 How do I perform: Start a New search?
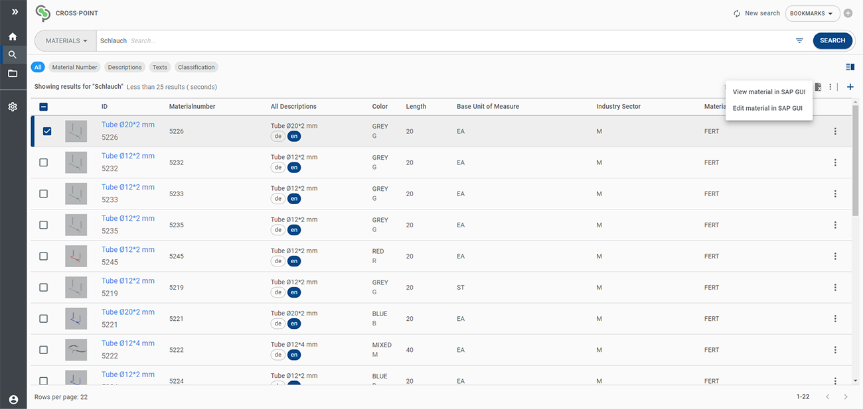point(757,13)
